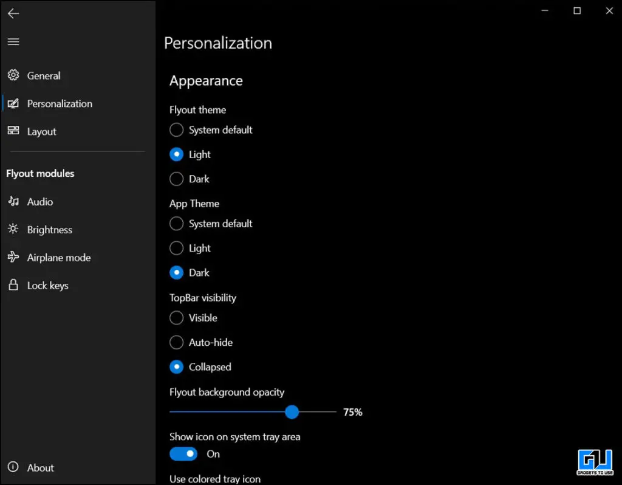Click the back arrow icon
The width and height of the screenshot is (622, 485).
click(13, 13)
